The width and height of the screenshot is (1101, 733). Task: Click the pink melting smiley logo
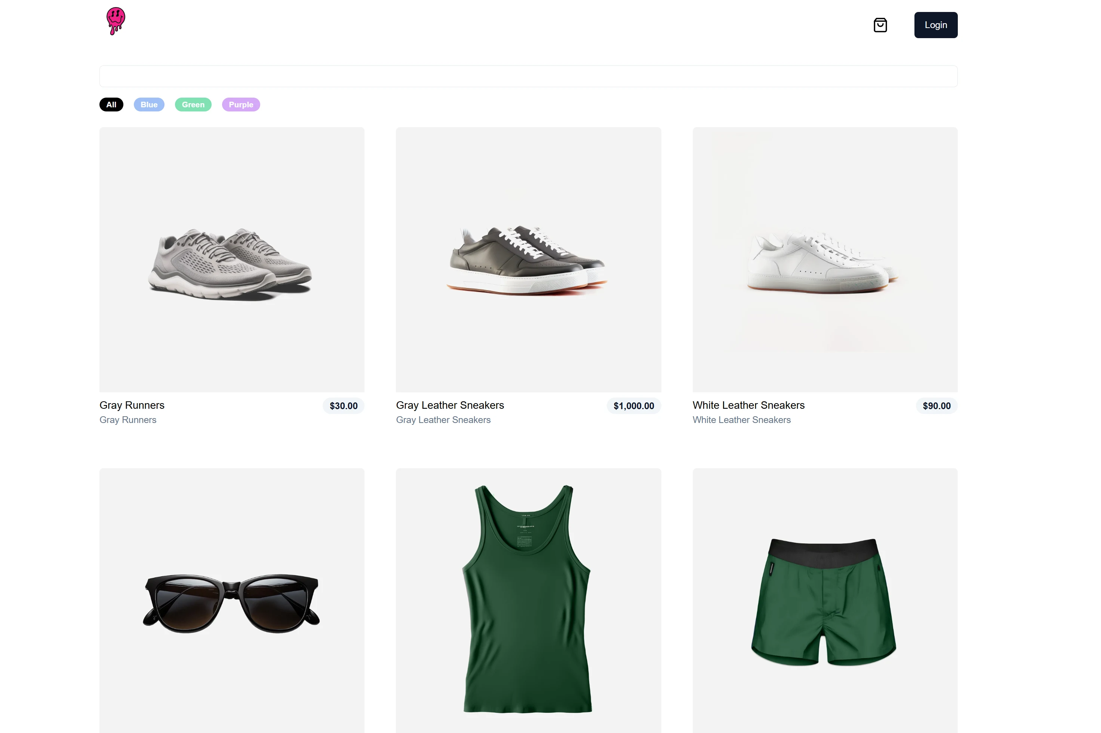116,21
